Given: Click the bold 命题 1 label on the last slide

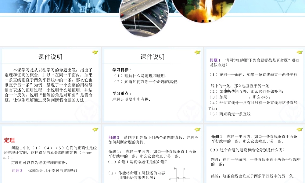Looking at the screenshot, I should click(x=217, y=137).
